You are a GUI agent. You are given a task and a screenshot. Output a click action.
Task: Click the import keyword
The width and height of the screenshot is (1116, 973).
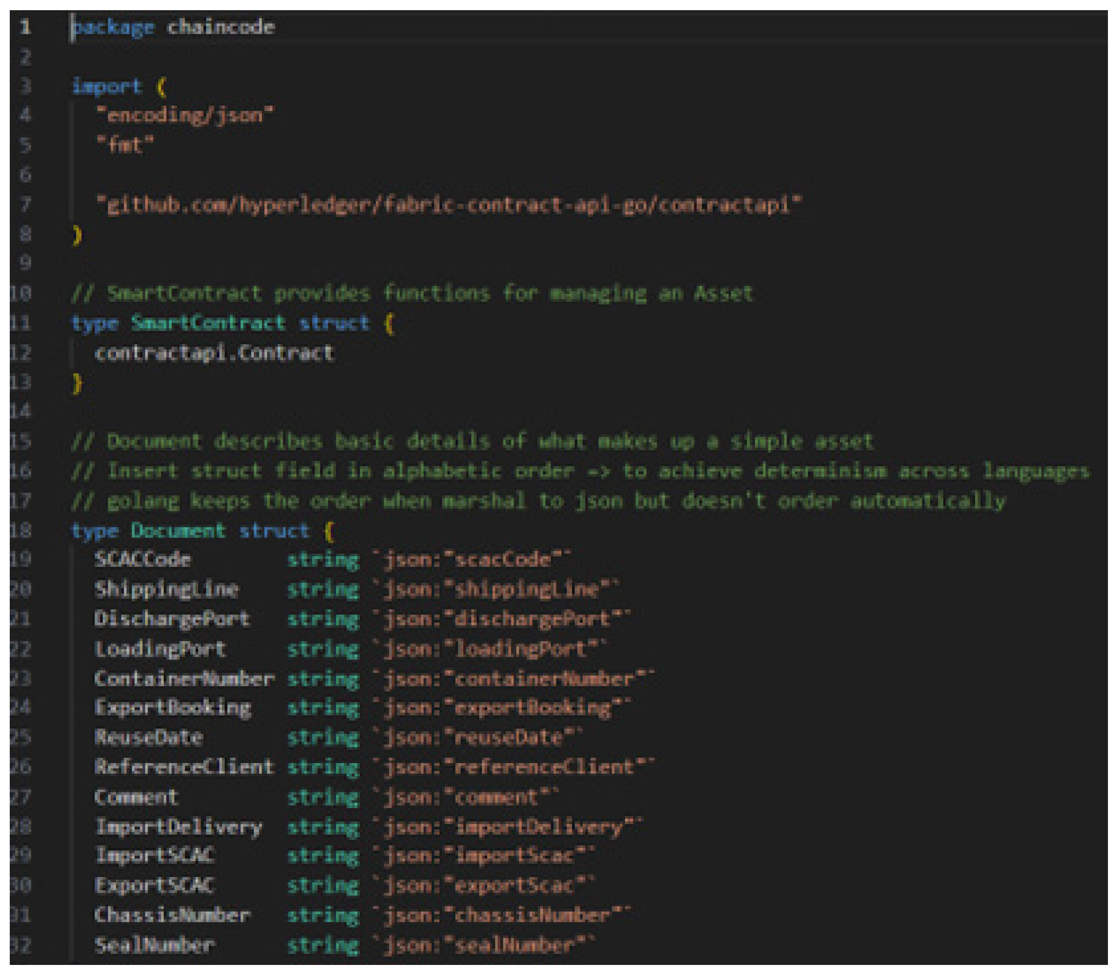click(107, 86)
